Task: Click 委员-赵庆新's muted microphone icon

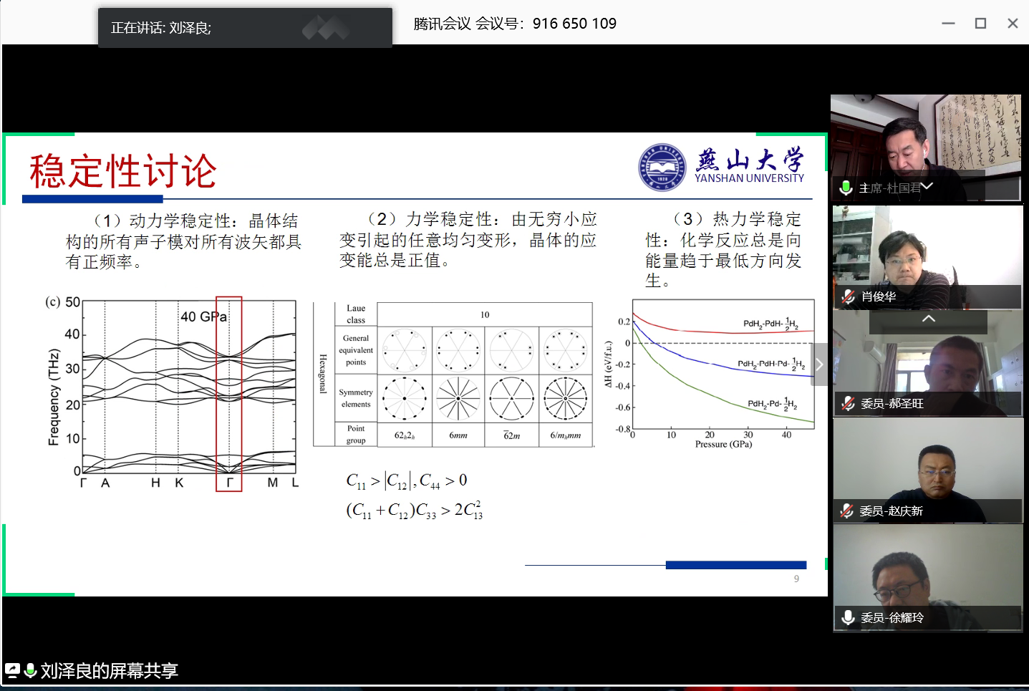Action: coord(847,511)
